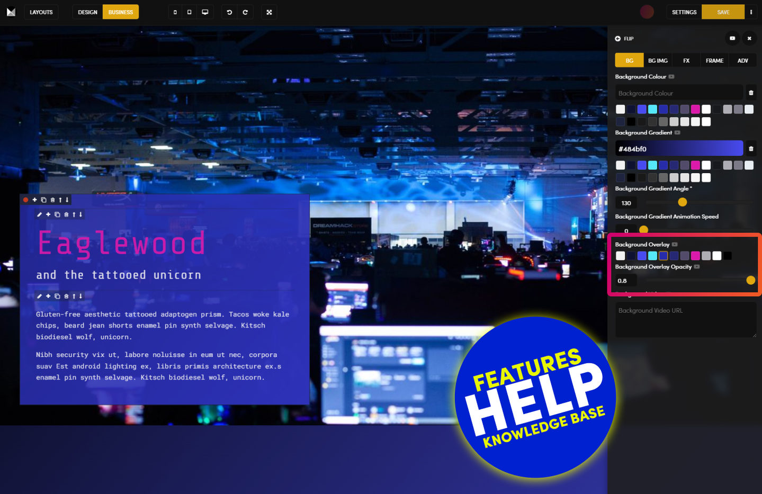Open the FRAME tab
762x494 pixels.
point(714,60)
